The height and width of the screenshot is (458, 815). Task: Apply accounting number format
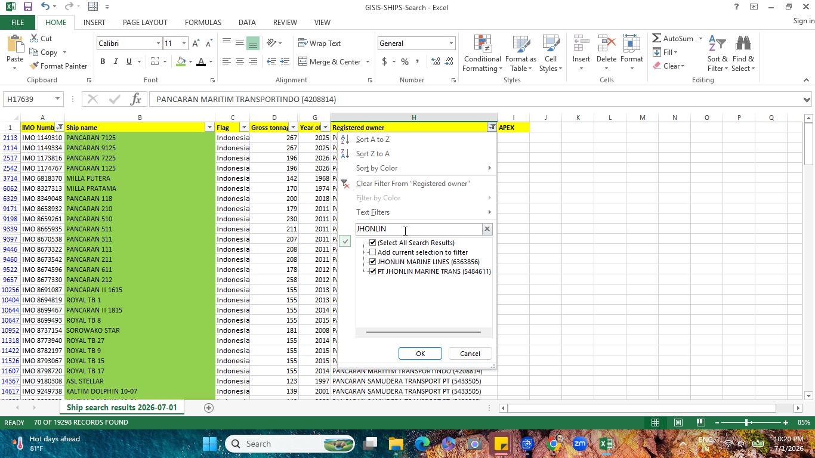384,61
